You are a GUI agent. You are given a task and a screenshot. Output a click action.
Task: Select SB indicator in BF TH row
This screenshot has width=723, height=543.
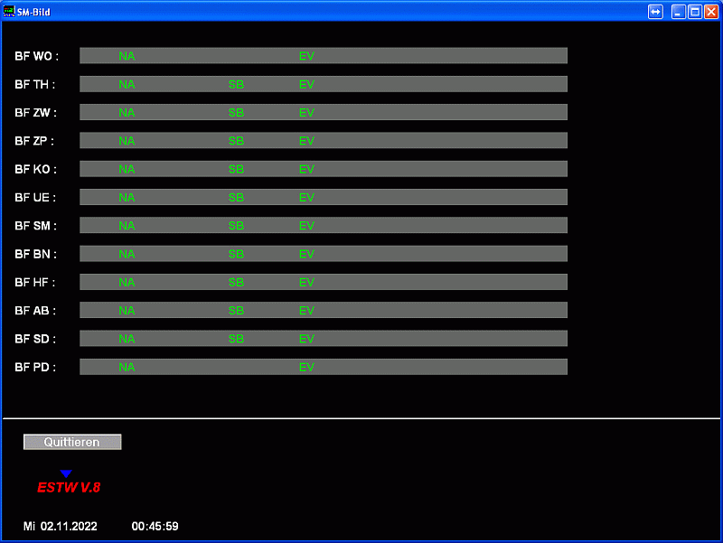tap(236, 84)
